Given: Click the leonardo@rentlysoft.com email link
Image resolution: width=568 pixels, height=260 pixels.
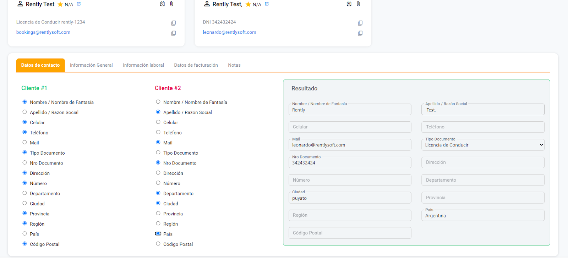Looking at the screenshot, I should tap(229, 32).
